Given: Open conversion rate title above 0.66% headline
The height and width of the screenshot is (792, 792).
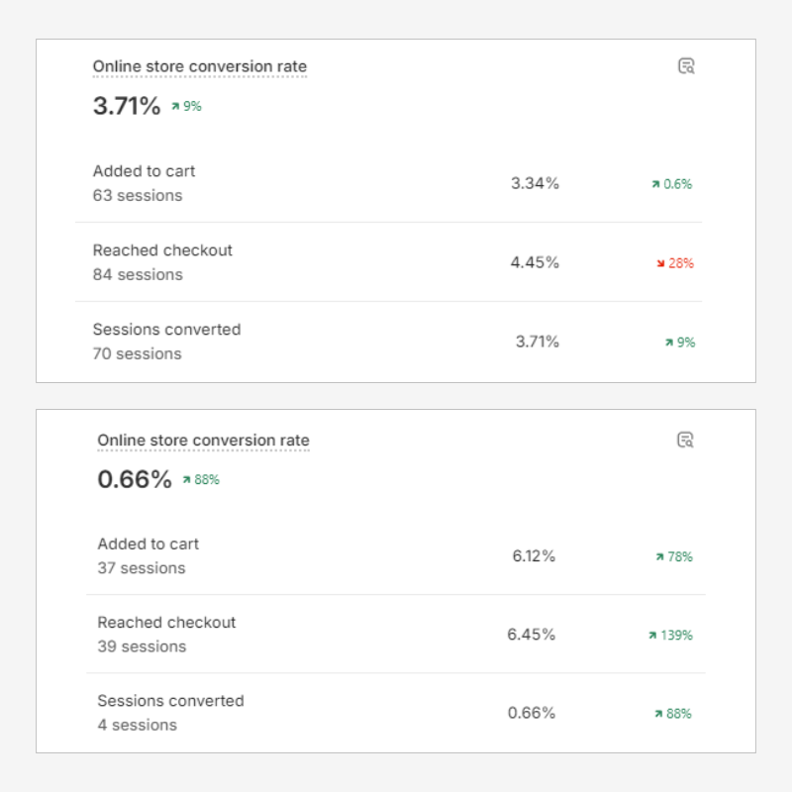Looking at the screenshot, I should point(203,441).
